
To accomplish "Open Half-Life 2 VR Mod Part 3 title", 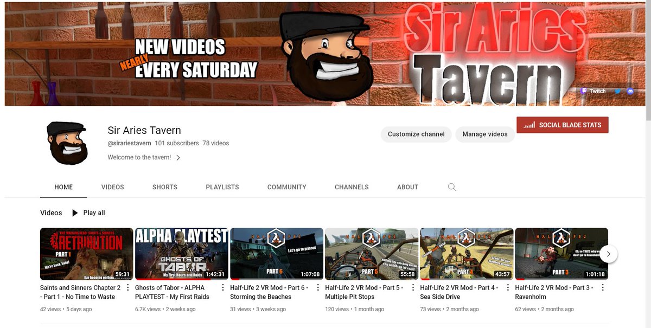I will 554,292.
